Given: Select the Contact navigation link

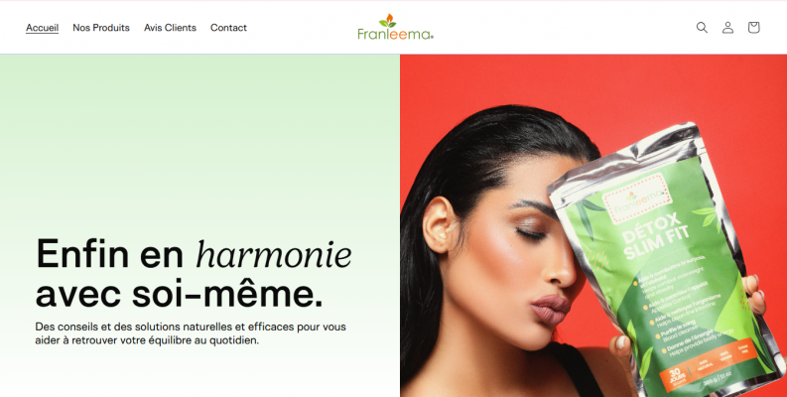Looking at the screenshot, I should 228,28.
